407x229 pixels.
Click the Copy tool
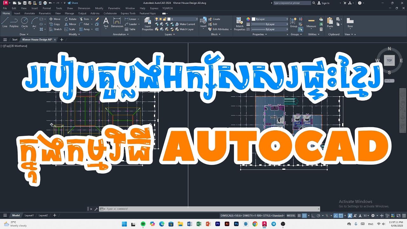click(x=54, y=24)
